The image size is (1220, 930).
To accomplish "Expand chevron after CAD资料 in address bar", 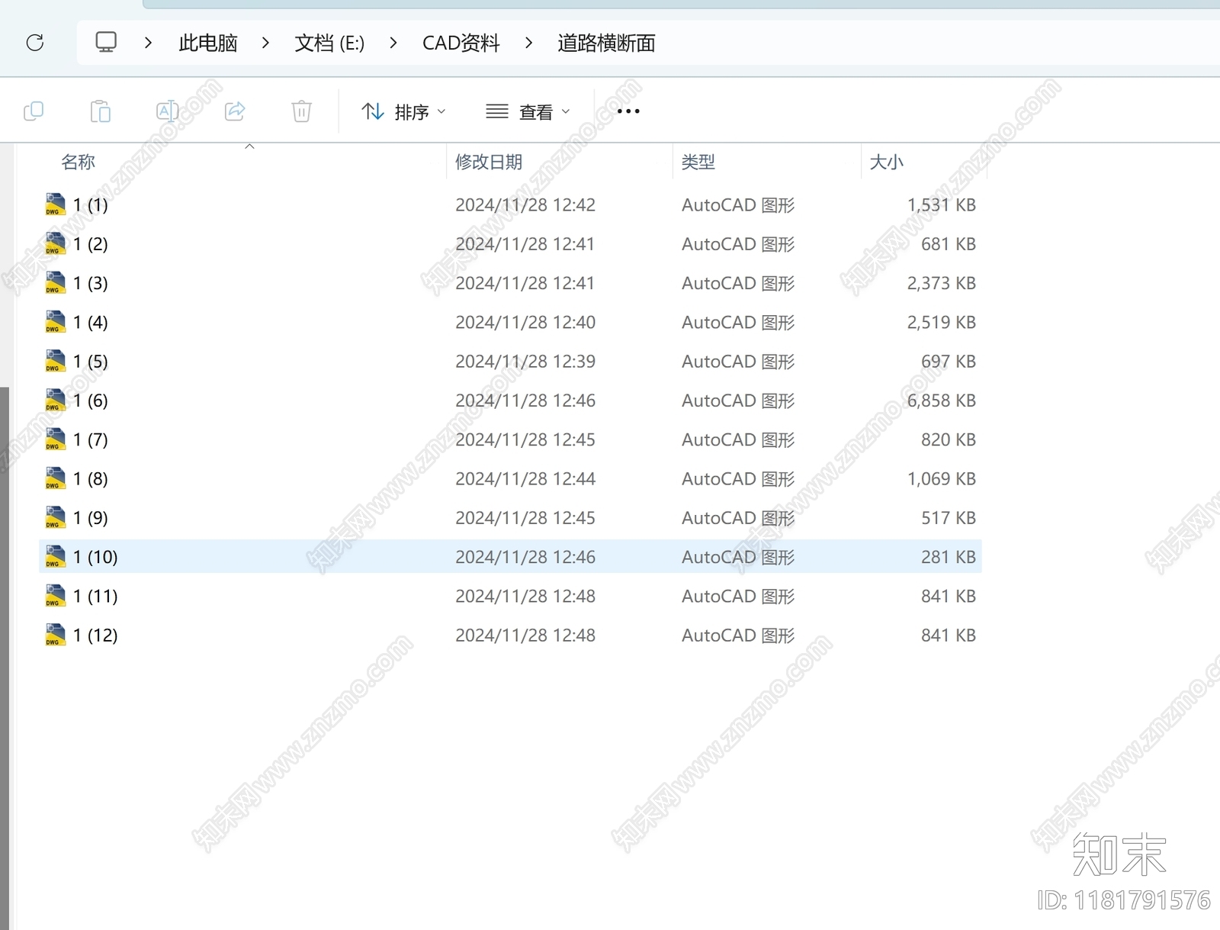I will tap(528, 43).
